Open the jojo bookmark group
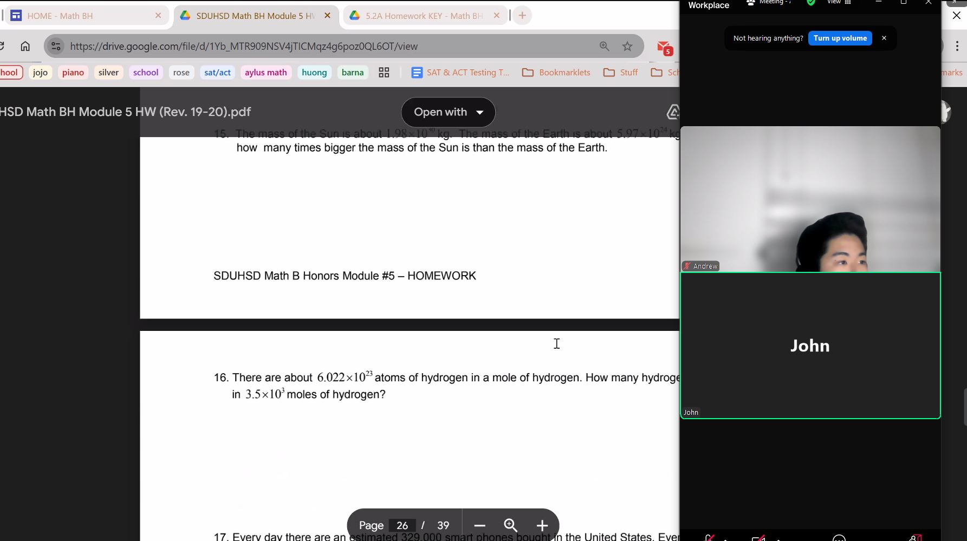This screenshot has width=967, height=541. click(x=40, y=73)
